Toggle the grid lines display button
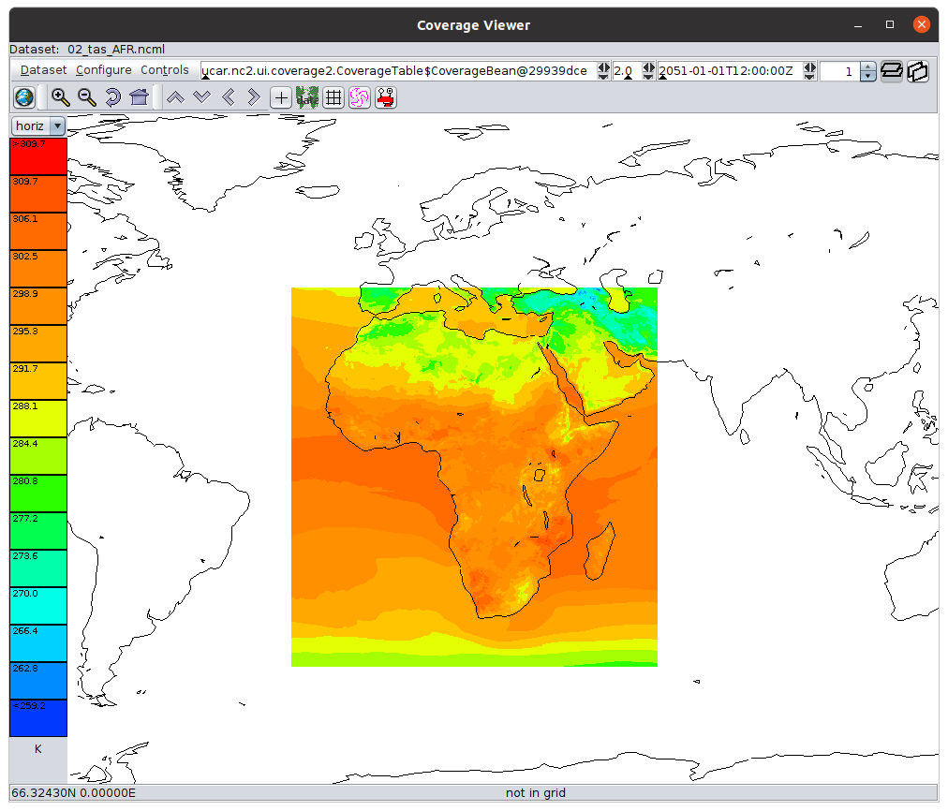This screenshot has width=948, height=811. coord(333,97)
